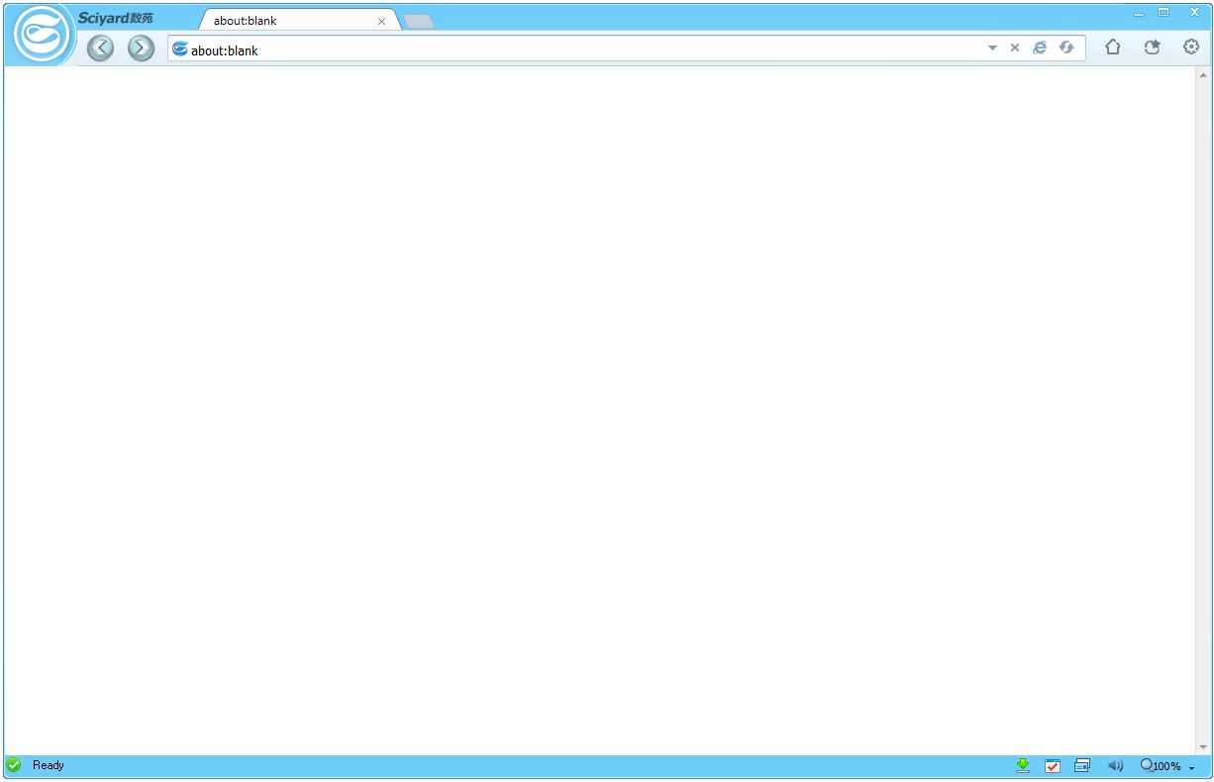1214x782 pixels.
Task: Click the Ready status text
Action: pyautogui.click(x=49, y=765)
